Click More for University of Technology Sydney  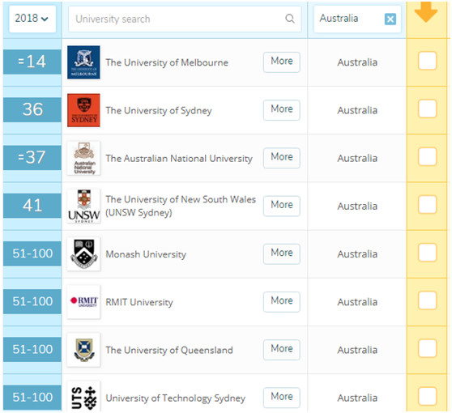click(282, 398)
